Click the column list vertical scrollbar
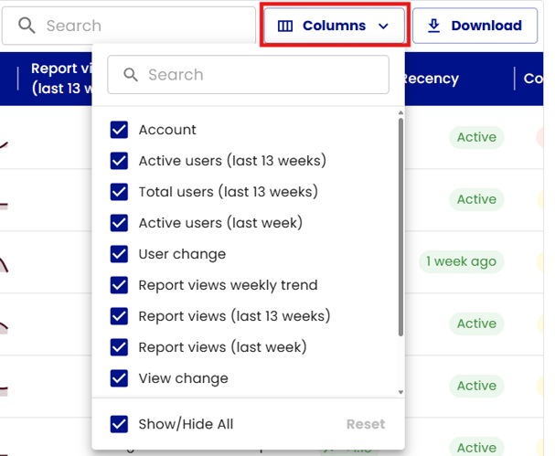 pyautogui.click(x=400, y=228)
